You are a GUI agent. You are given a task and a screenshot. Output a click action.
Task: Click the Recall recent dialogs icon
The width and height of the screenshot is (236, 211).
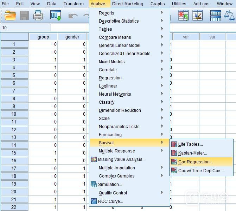[x=56, y=16]
